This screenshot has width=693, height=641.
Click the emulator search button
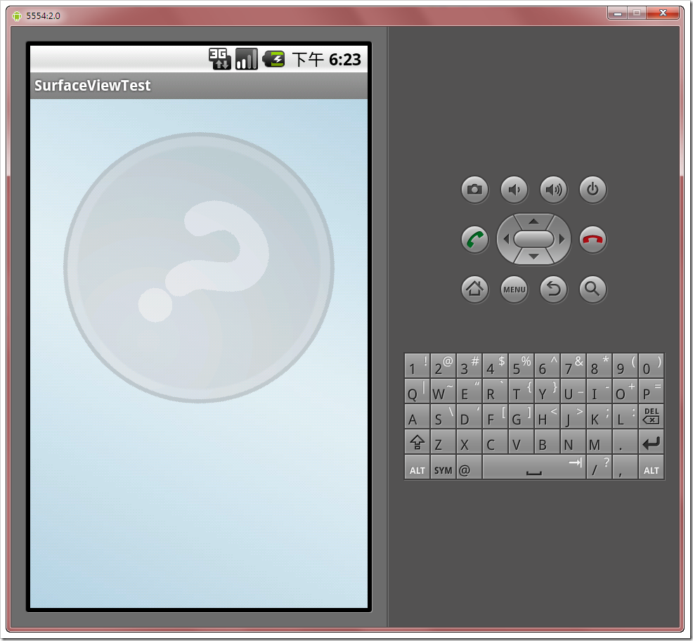click(592, 289)
